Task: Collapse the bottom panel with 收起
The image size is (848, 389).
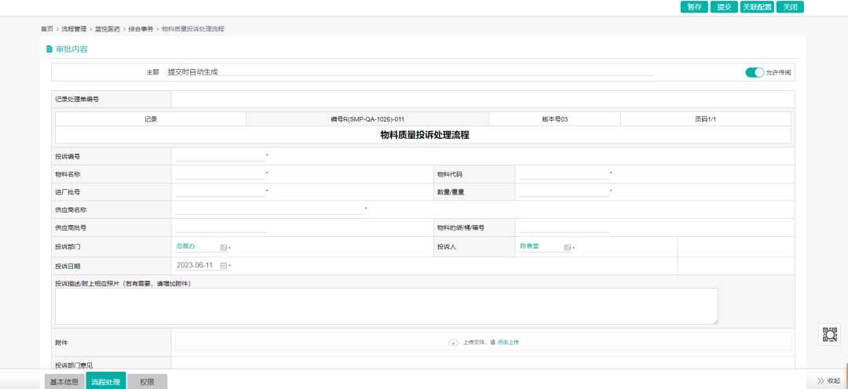Action: [x=833, y=381]
